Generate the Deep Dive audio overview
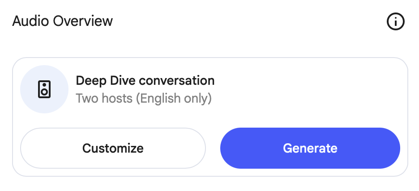Viewport: 419px width, 191px height. [x=310, y=148]
